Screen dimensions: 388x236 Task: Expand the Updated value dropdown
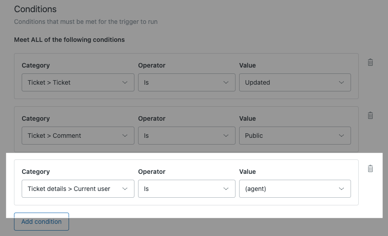point(295,82)
